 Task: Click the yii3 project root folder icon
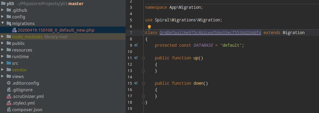point(3,3)
